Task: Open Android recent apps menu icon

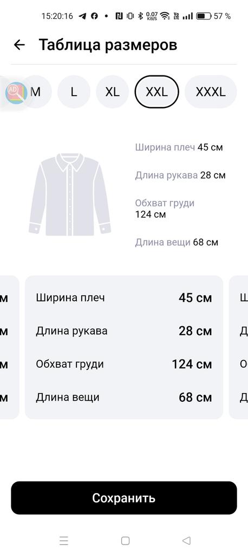Action: tap(64, 540)
